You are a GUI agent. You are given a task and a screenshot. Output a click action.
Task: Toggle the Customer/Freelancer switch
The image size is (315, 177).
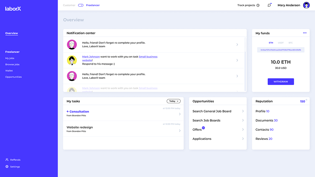[81, 5]
